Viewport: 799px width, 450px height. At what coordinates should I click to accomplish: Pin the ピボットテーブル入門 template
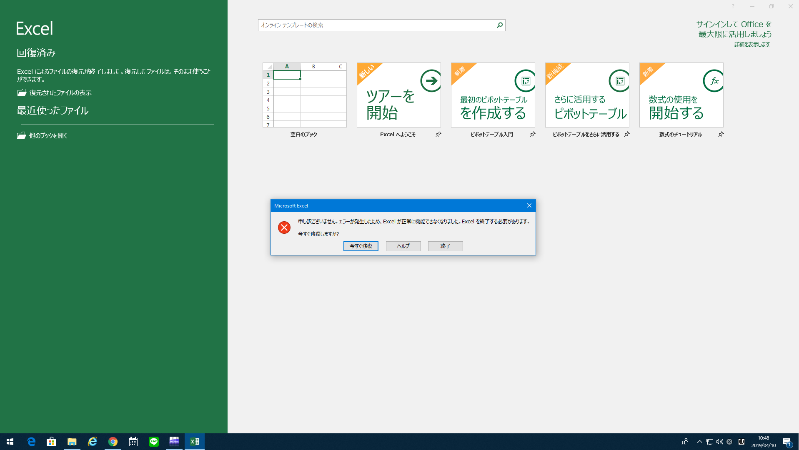click(532, 134)
